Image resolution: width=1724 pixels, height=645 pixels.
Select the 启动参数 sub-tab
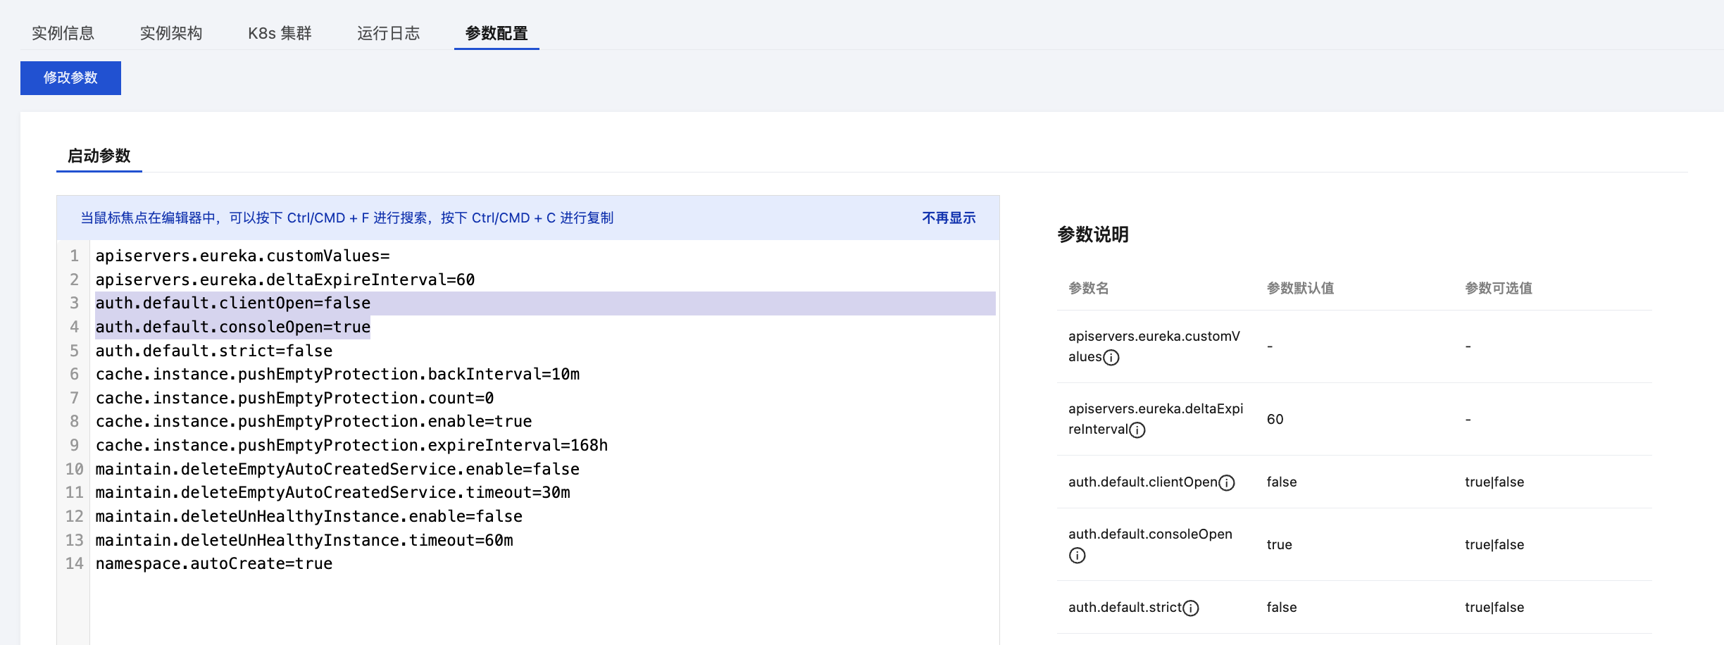(x=99, y=156)
